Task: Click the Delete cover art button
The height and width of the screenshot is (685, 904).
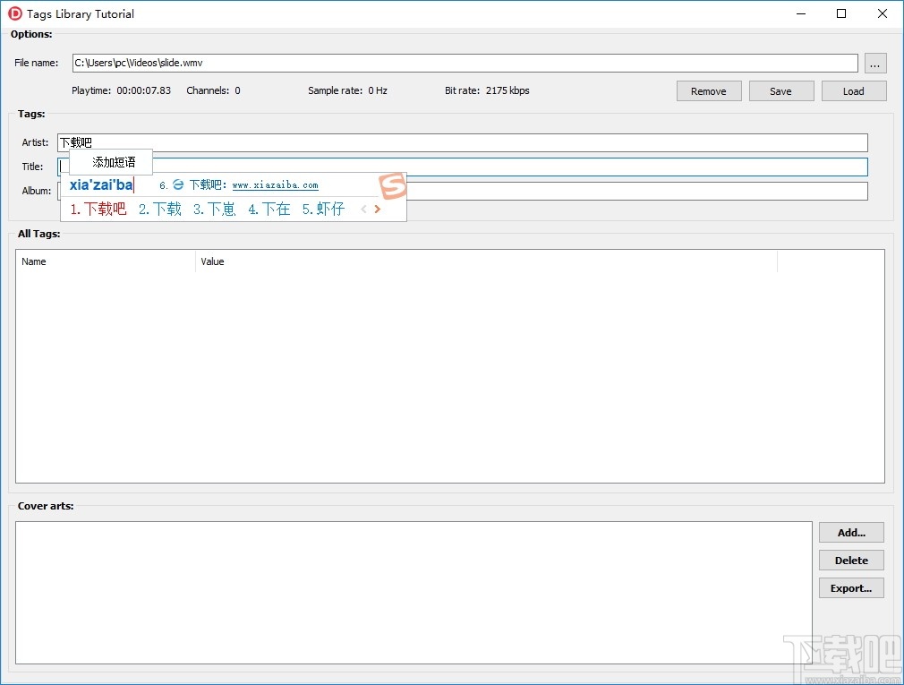Action: click(x=851, y=560)
